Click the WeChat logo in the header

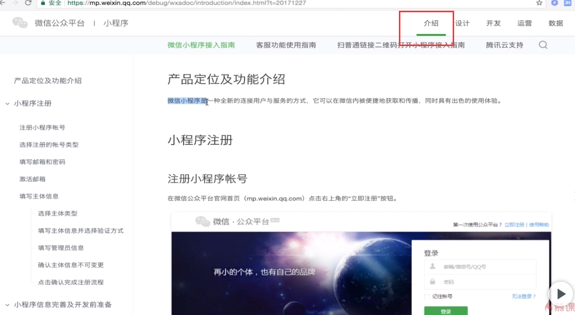point(20,23)
